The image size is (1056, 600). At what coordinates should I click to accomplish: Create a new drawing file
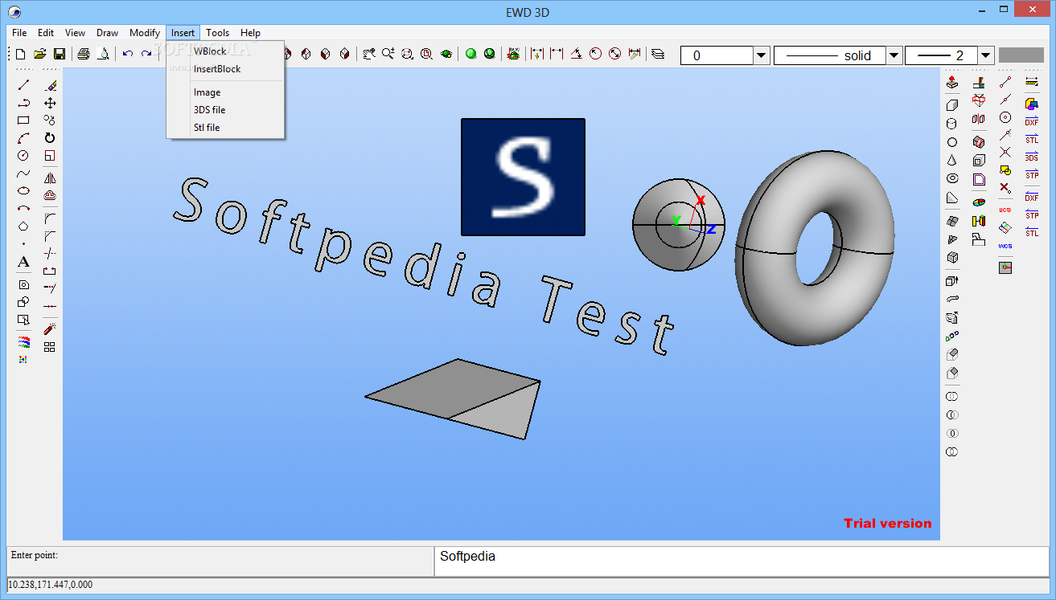coord(21,54)
